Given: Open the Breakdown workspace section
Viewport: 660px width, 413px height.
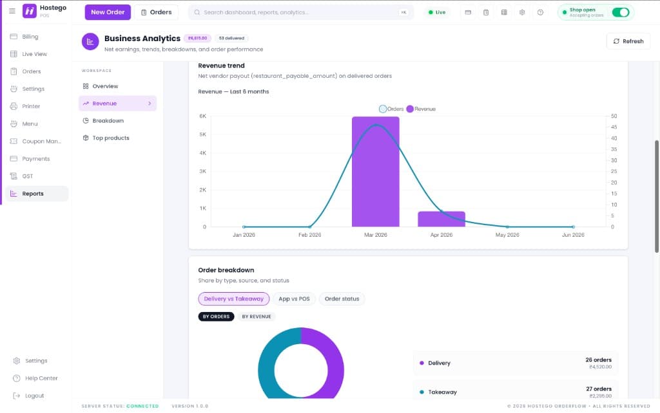Looking at the screenshot, I should pos(117,120).
